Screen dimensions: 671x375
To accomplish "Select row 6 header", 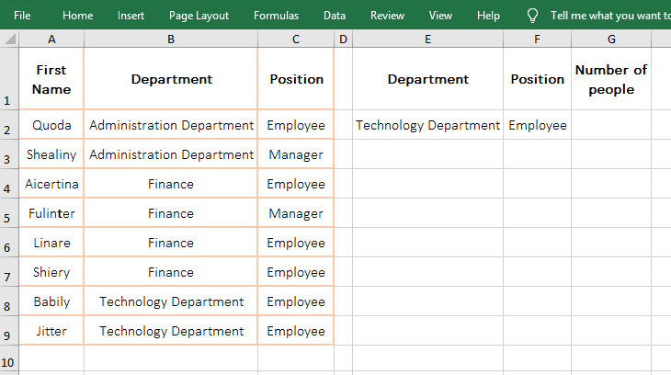I will 9,243.
